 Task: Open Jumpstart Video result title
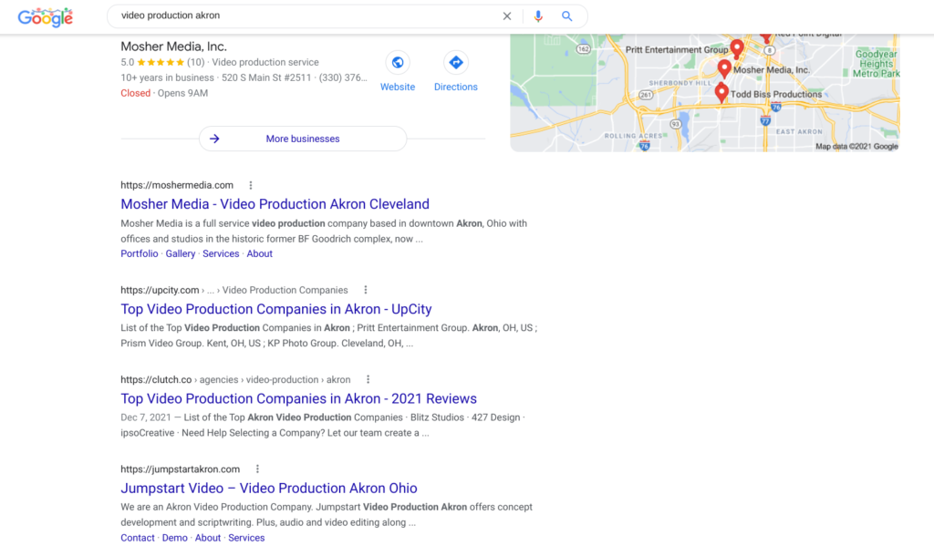[x=268, y=488]
